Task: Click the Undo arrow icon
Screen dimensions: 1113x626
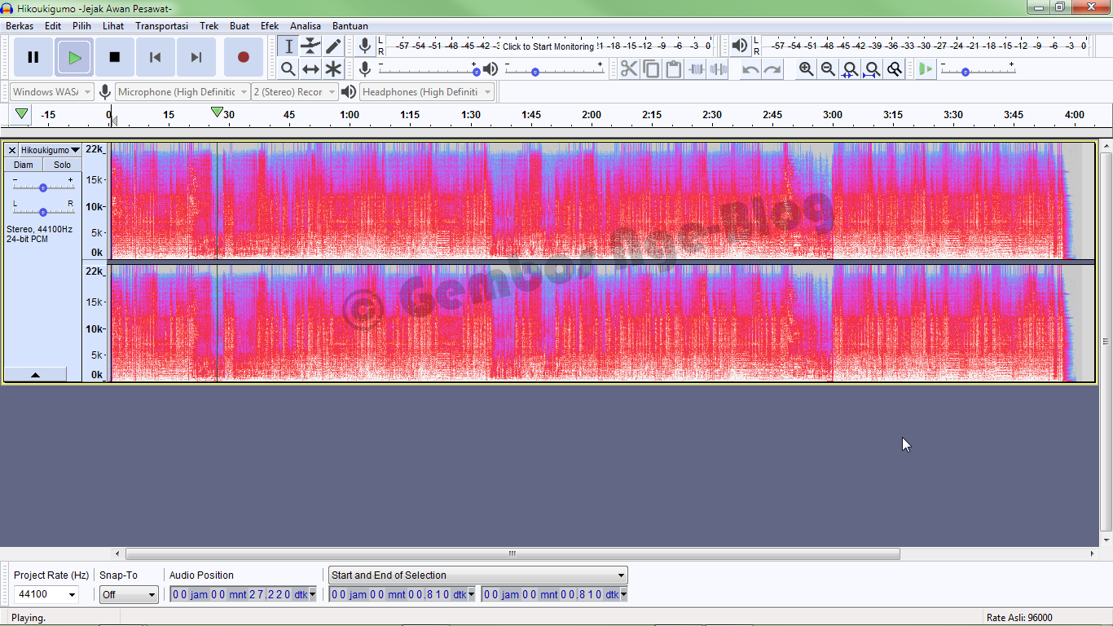Action: (749, 69)
